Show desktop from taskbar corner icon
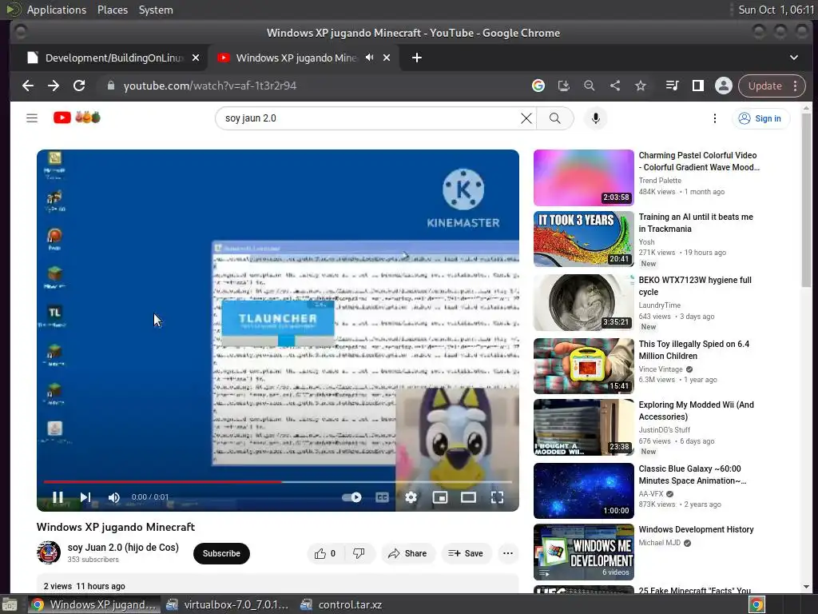Image resolution: width=818 pixels, height=614 pixels. coord(10,604)
